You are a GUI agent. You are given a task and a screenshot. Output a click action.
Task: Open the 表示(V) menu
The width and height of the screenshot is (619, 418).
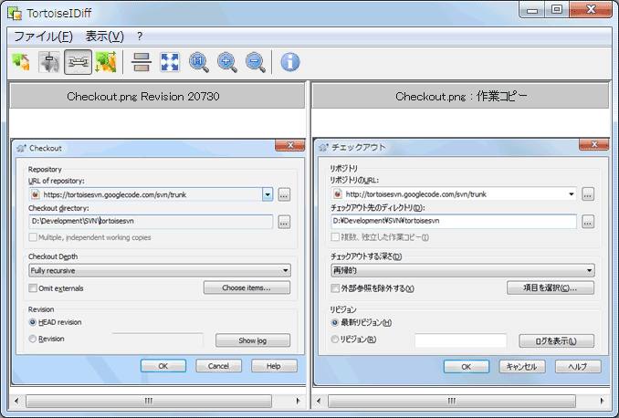click(x=104, y=37)
